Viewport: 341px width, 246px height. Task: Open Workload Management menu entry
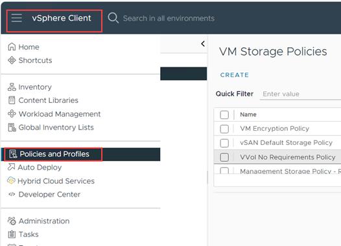[x=60, y=114]
